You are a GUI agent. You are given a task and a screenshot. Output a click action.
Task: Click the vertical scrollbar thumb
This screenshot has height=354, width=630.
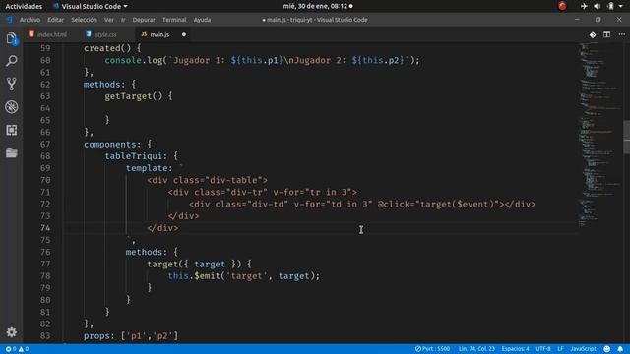(x=626, y=137)
